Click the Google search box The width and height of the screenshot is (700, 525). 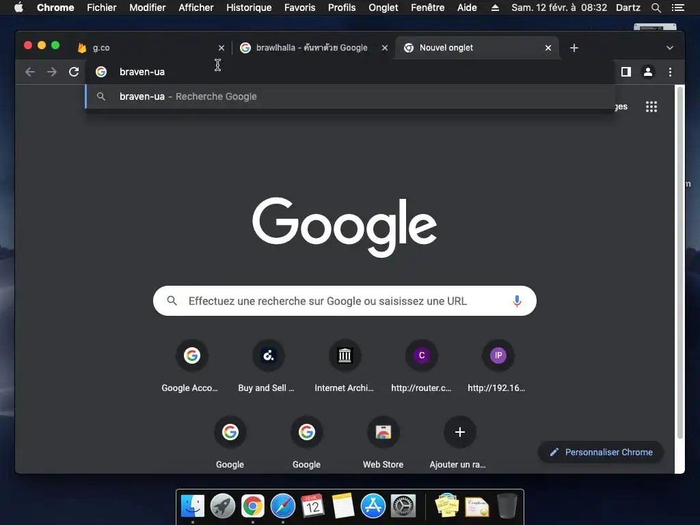[345, 301]
